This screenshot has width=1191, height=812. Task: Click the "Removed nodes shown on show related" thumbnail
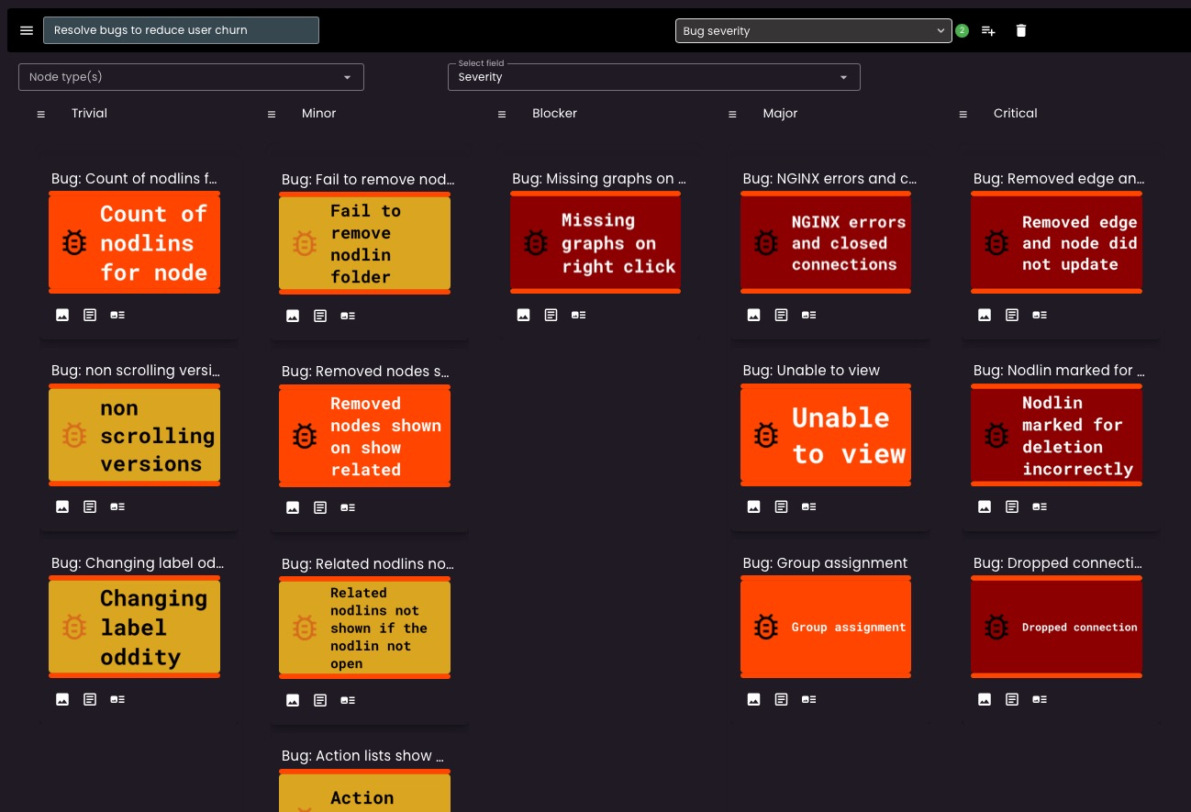pos(364,437)
